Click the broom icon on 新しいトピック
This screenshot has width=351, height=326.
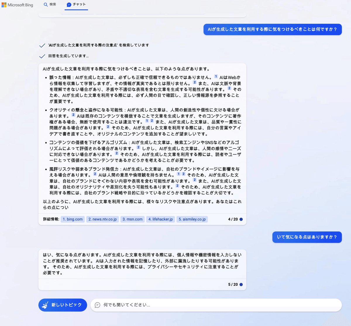[x=45, y=305]
